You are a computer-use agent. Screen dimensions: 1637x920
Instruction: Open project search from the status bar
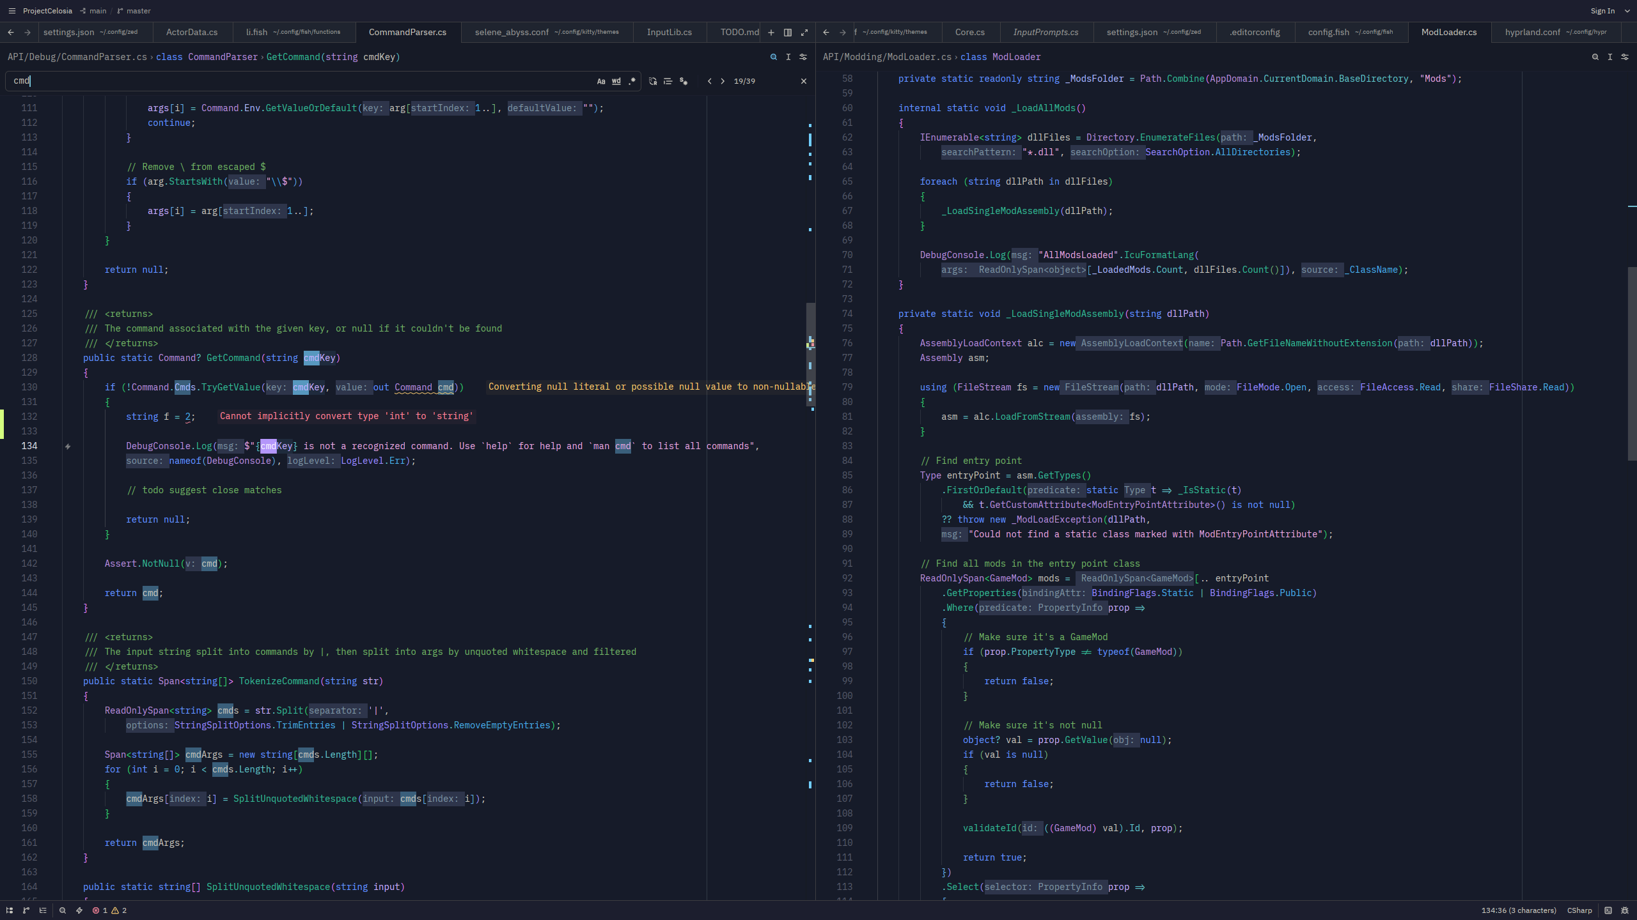click(x=63, y=910)
